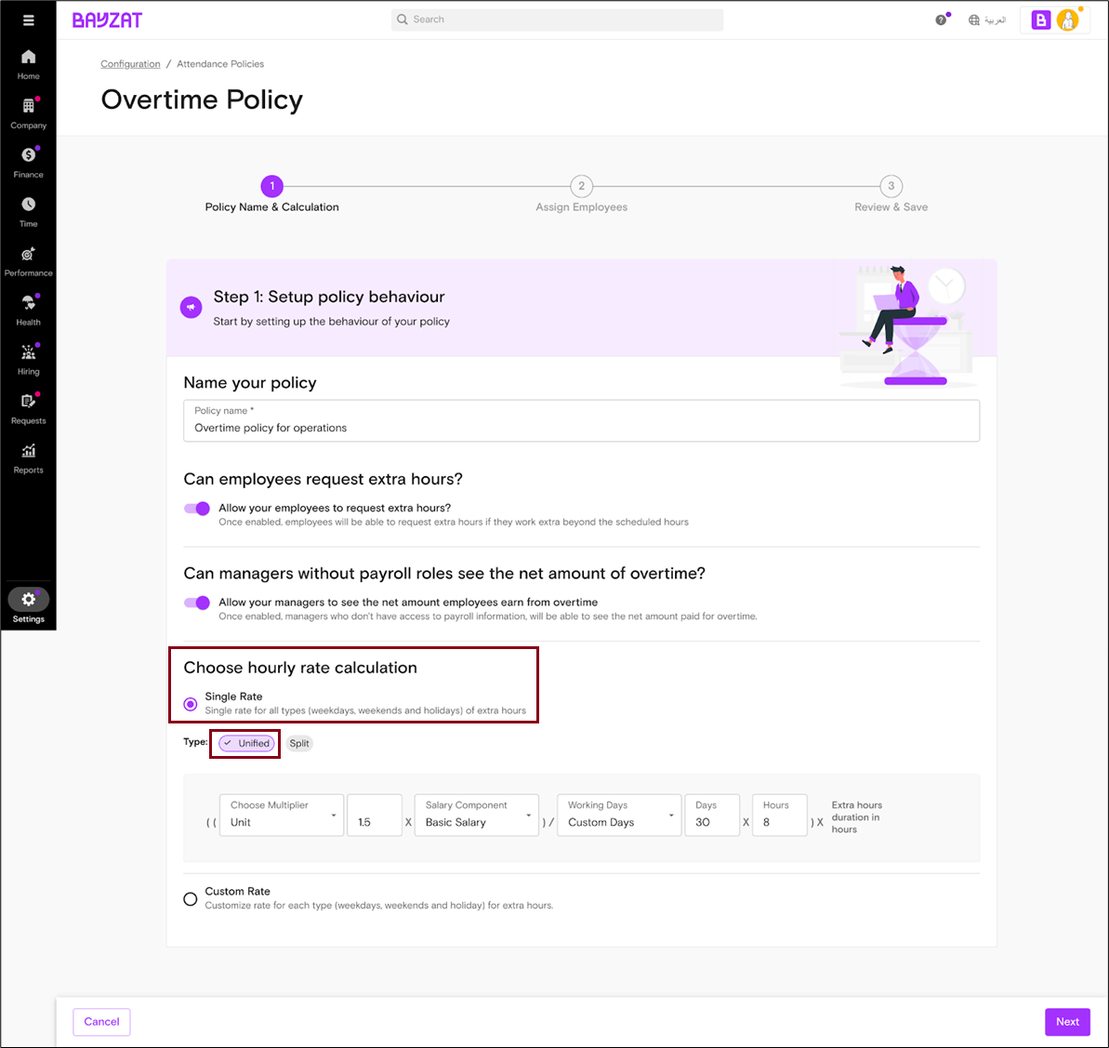
Task: Click the Bayzat logo
Action: pos(108,20)
